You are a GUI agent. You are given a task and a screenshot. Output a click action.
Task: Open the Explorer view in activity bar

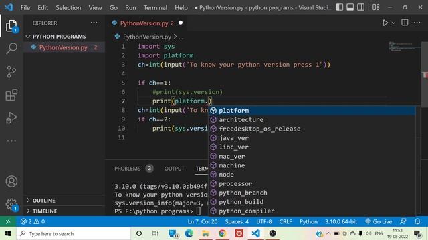point(11,26)
